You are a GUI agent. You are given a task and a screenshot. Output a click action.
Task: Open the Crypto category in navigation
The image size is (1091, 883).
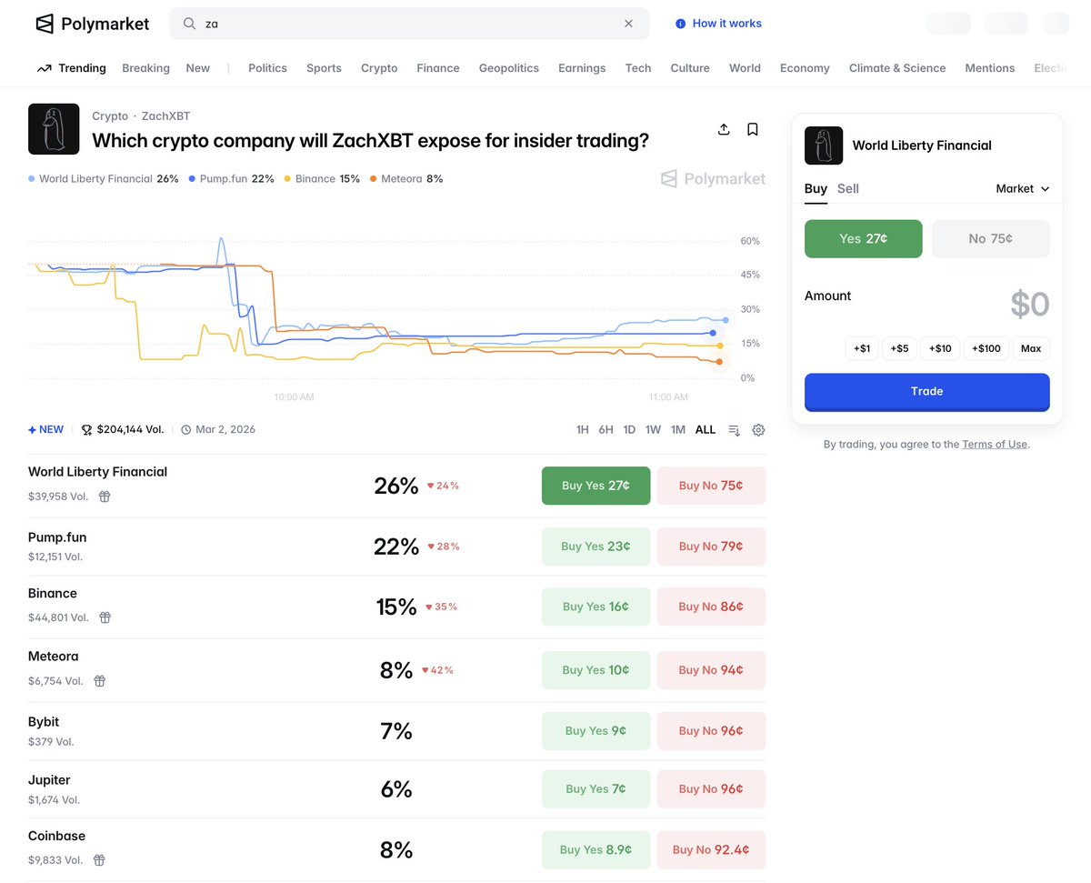pos(379,68)
